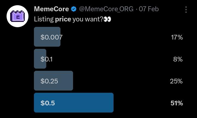This screenshot has width=197, height=118.
Task: Click the $0.007 poll result bar
Action: pos(47,37)
